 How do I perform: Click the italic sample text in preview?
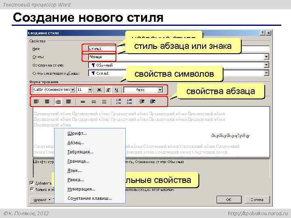(230, 136)
